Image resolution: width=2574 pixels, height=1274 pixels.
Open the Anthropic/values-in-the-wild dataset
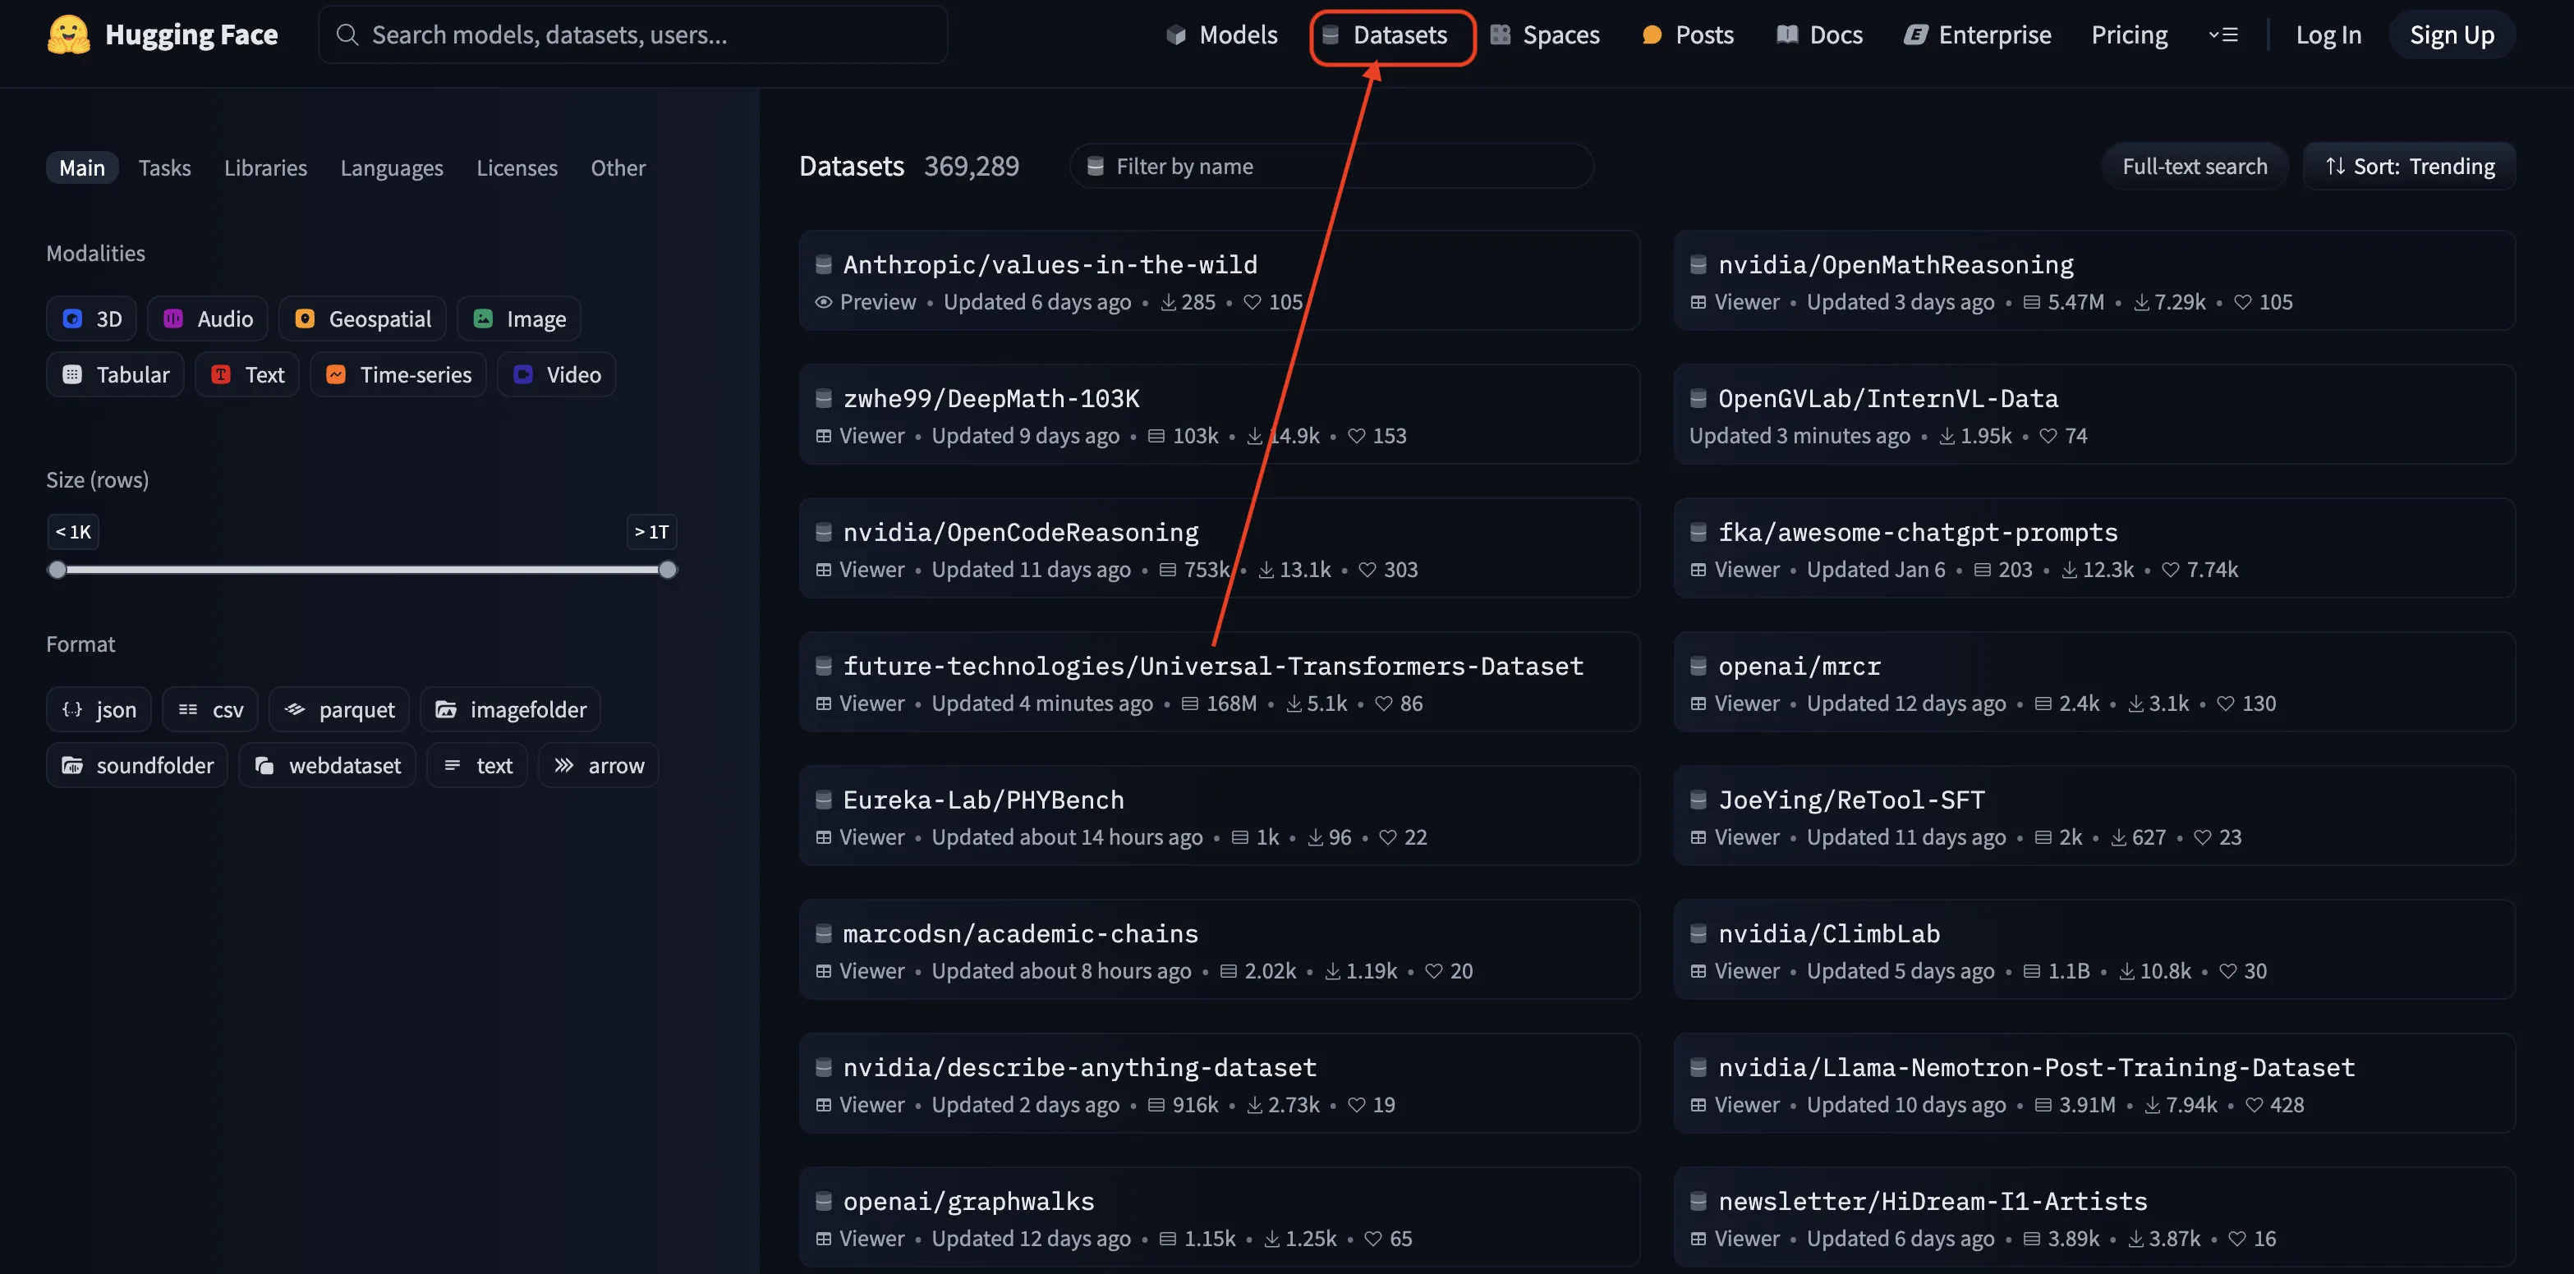point(1049,264)
